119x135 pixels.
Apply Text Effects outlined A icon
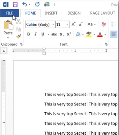pyautogui.click(x=78, y=34)
